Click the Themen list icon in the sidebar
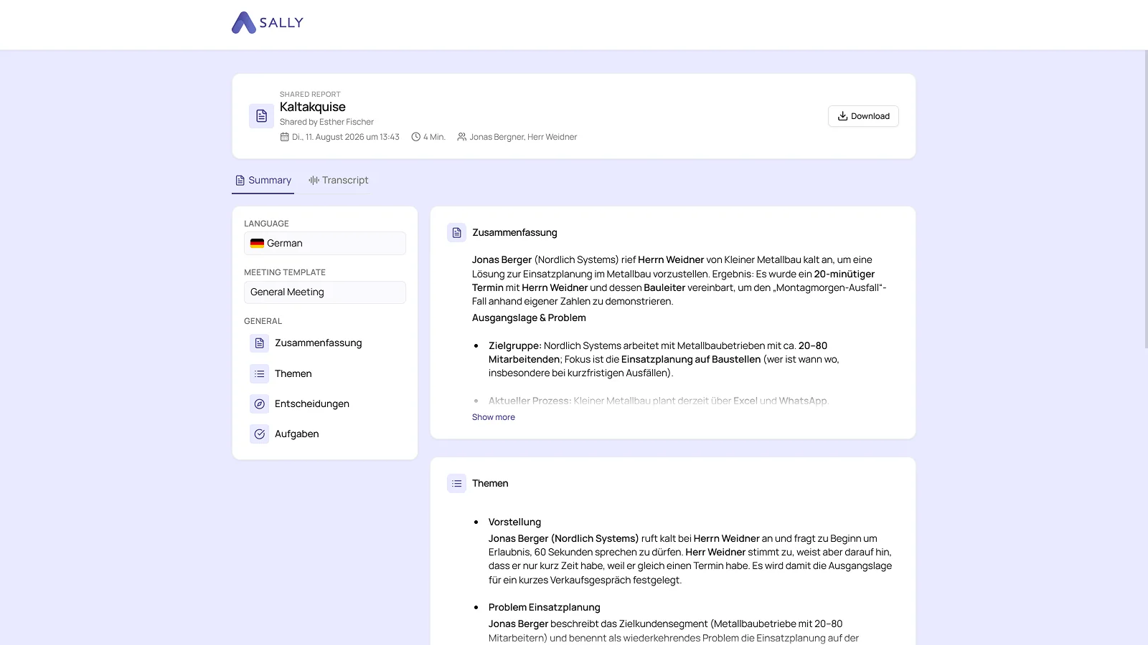The width and height of the screenshot is (1148, 645). point(259,373)
